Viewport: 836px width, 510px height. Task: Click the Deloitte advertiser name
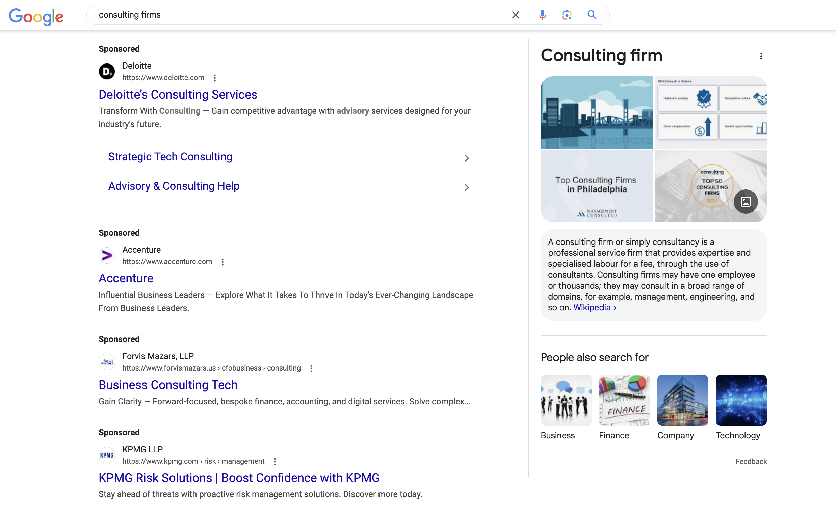tap(137, 66)
